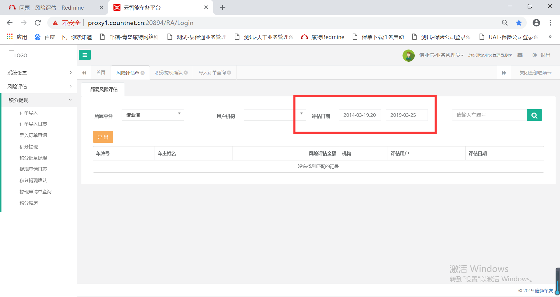Click the user avatar picture
Screen dimensions: 560x297
(x=408, y=55)
